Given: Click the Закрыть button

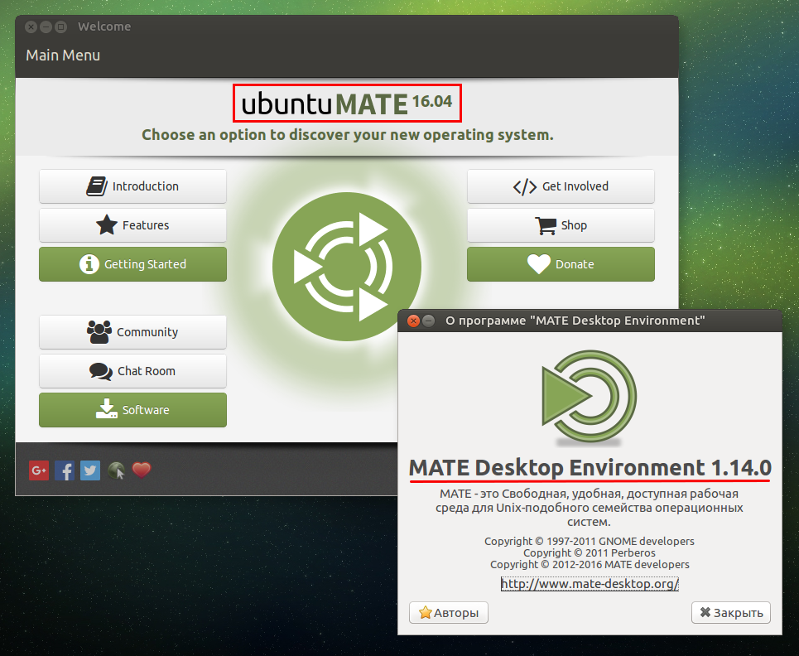Looking at the screenshot, I should coord(731,612).
